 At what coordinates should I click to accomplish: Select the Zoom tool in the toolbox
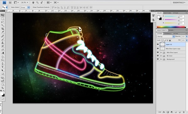click(3, 88)
